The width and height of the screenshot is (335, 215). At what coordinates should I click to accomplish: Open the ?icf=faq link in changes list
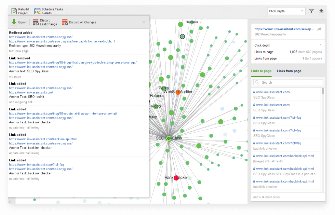click(x=36, y=165)
